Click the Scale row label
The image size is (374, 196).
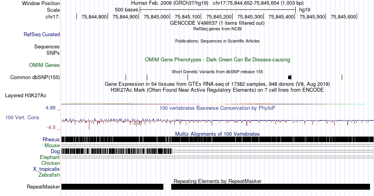pos(53,10)
